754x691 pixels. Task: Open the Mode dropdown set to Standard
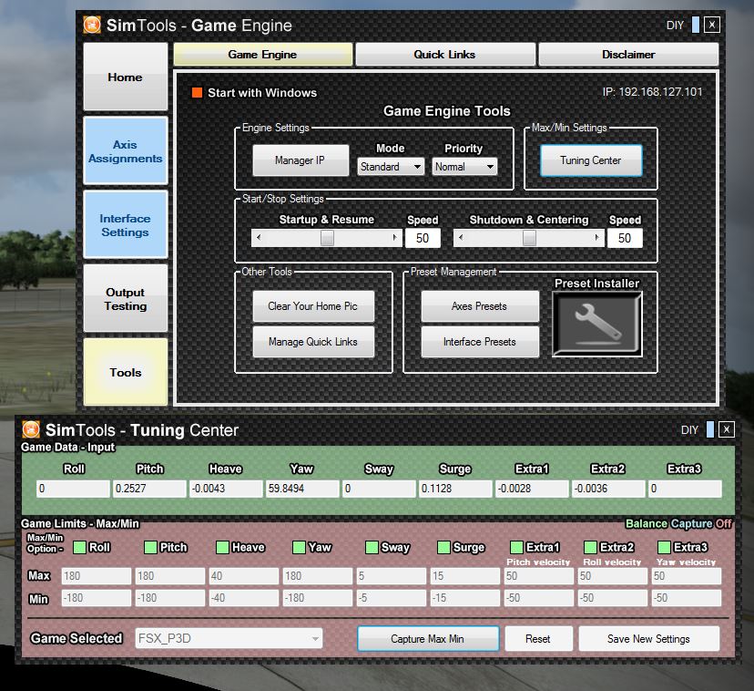(391, 167)
